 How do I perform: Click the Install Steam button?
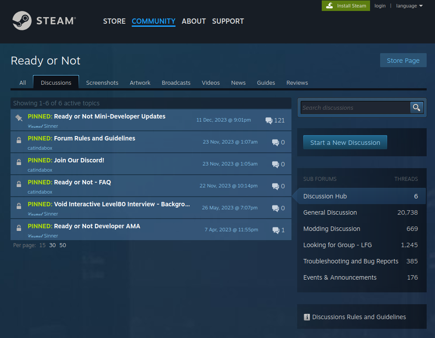(x=345, y=6)
